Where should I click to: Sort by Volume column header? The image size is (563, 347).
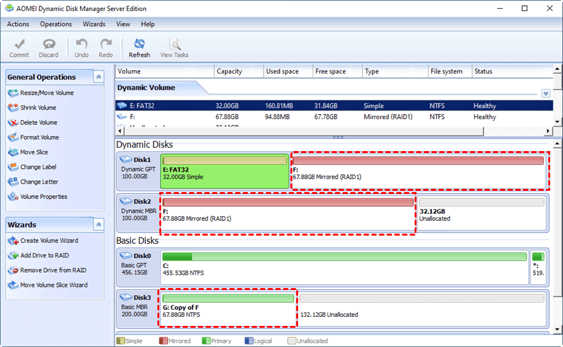tap(165, 71)
